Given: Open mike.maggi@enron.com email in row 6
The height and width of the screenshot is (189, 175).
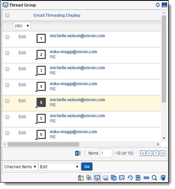Looking at the screenshot, I should point(73,132).
